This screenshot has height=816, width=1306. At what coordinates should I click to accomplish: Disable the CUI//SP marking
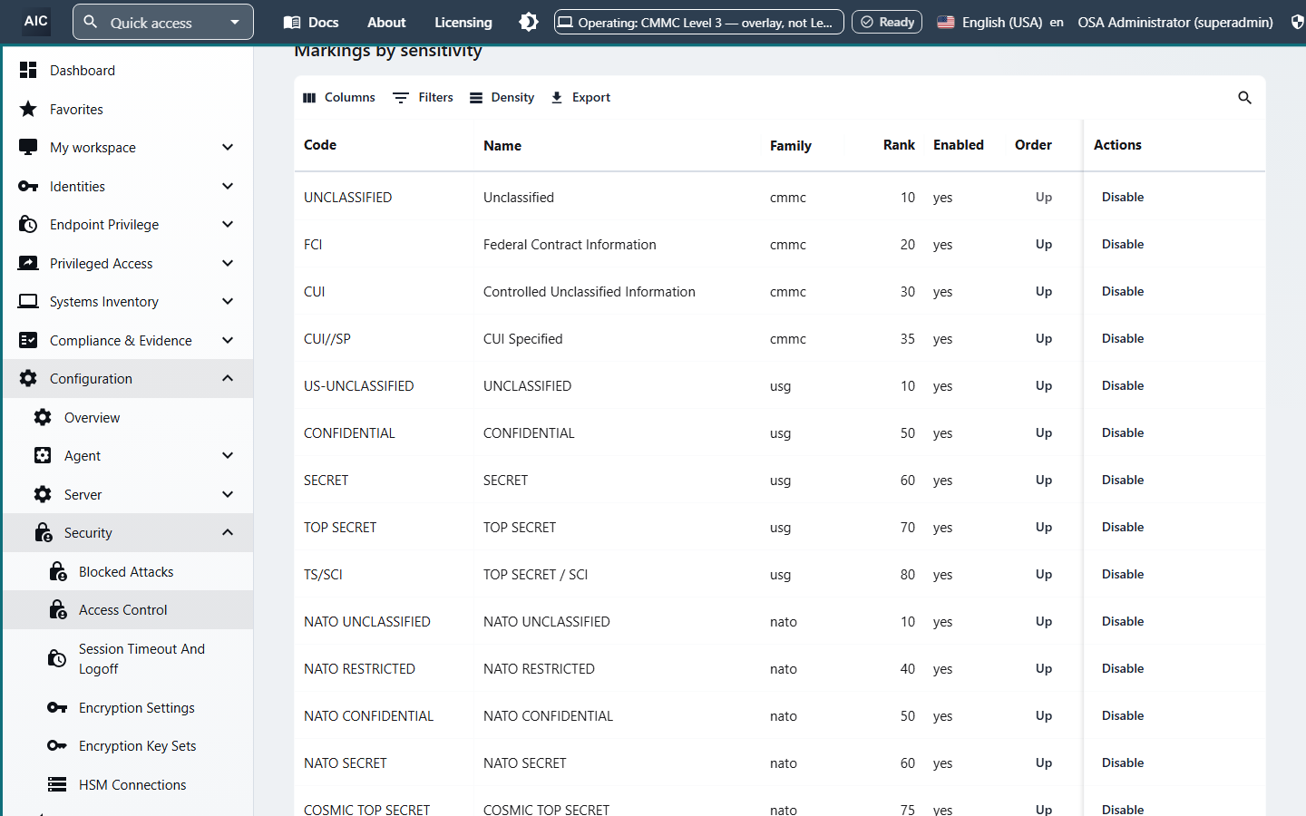[x=1123, y=338]
